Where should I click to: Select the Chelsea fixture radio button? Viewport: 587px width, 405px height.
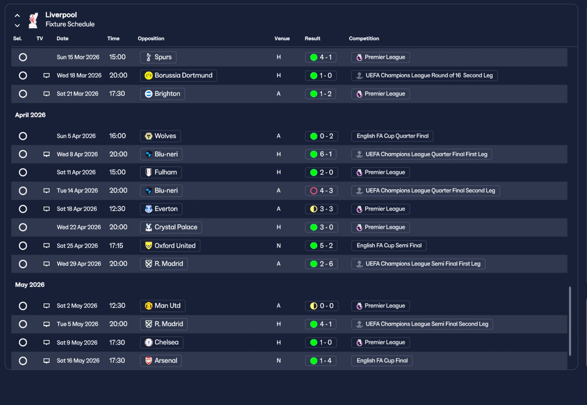coord(23,343)
